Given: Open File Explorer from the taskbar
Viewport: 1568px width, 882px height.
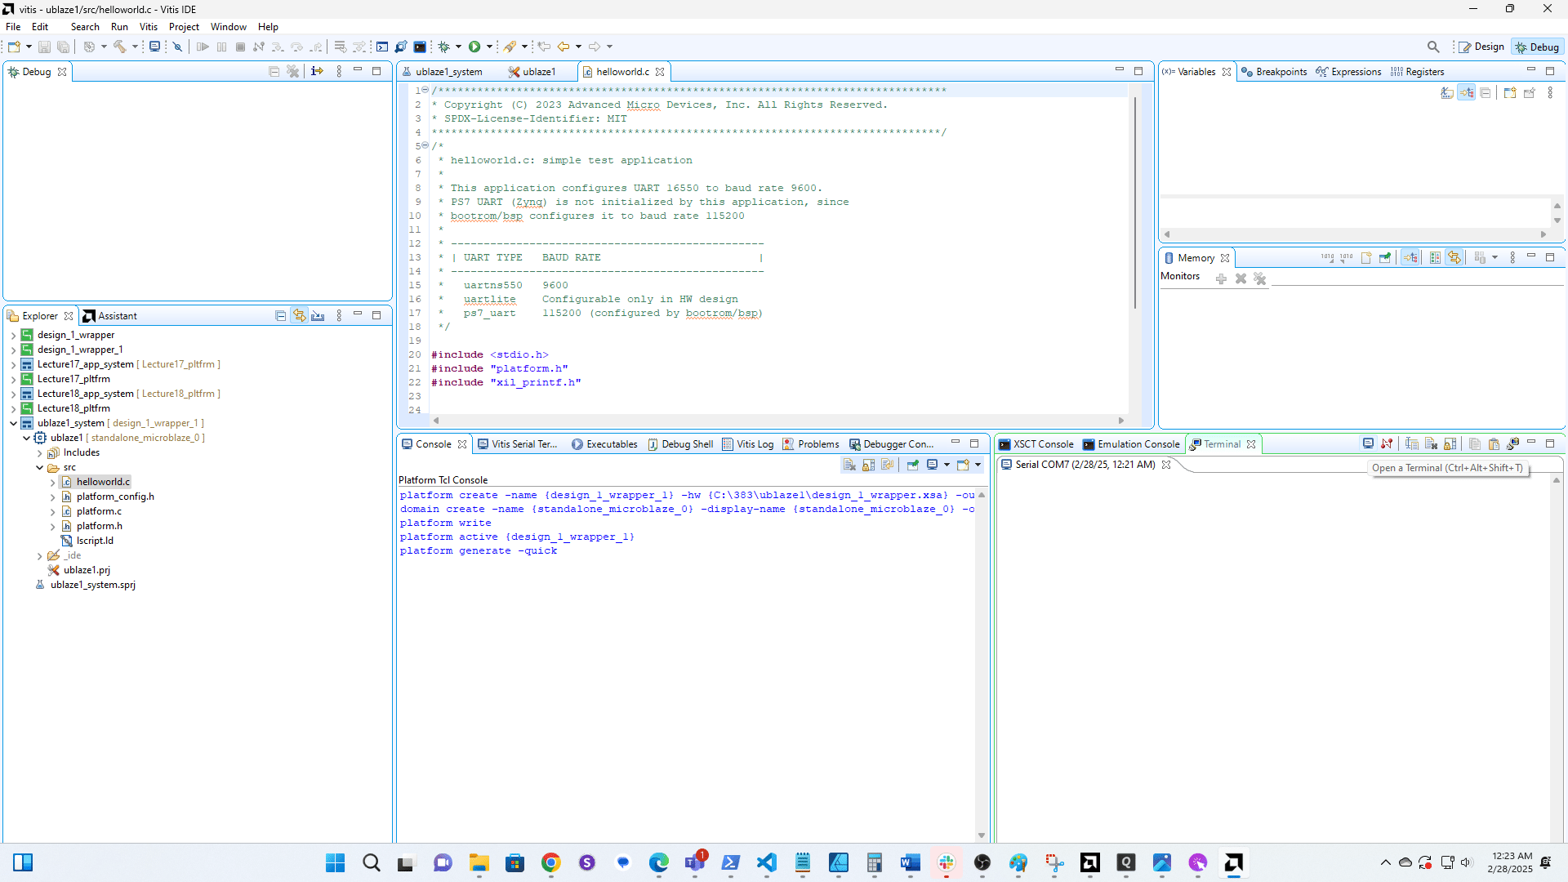Looking at the screenshot, I should (479, 862).
